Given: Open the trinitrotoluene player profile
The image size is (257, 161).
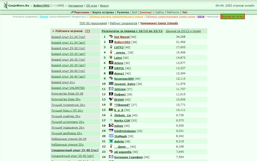Looking at the screenshot, I should 125,131.
